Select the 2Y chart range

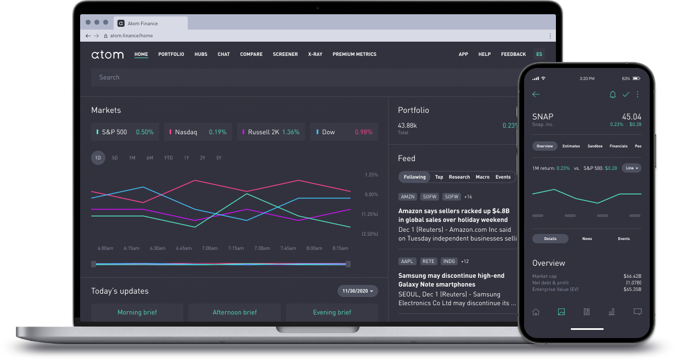203,158
